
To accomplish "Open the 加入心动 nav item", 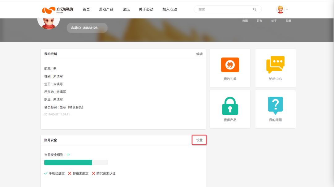I will tap(170, 9).
